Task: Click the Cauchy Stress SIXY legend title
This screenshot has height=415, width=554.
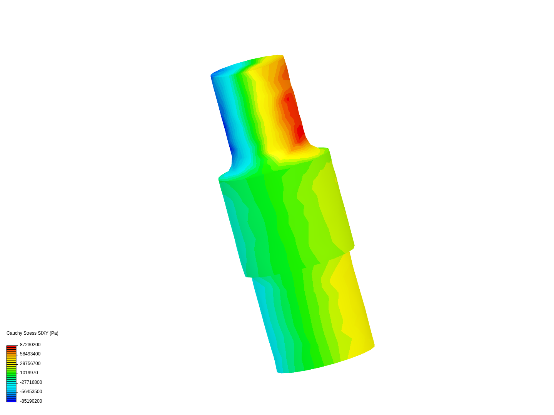Action: [x=32, y=333]
